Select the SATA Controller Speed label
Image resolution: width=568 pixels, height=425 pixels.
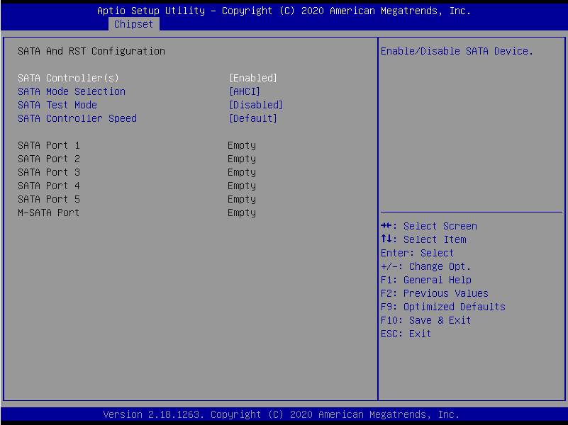click(x=77, y=118)
